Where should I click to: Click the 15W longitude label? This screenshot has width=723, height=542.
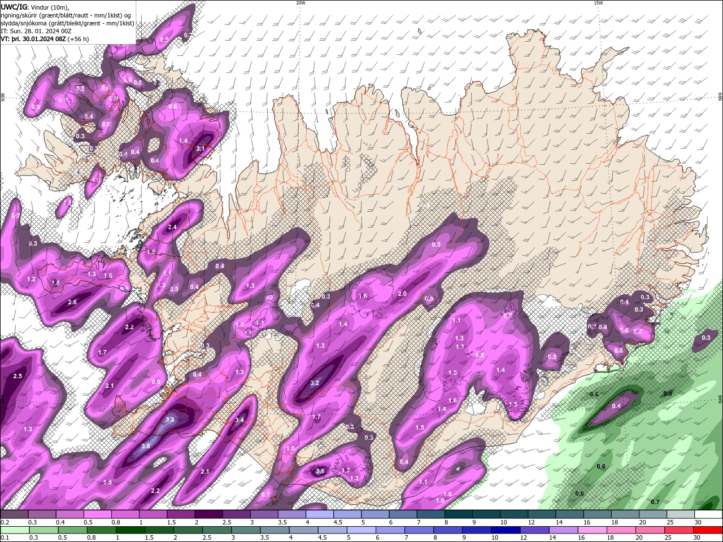pos(598,3)
